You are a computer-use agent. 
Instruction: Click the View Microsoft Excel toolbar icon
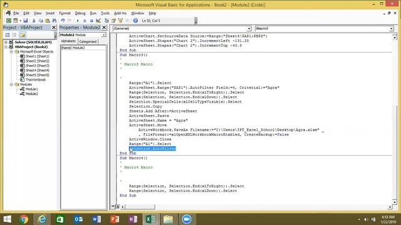pyautogui.click(x=9, y=21)
